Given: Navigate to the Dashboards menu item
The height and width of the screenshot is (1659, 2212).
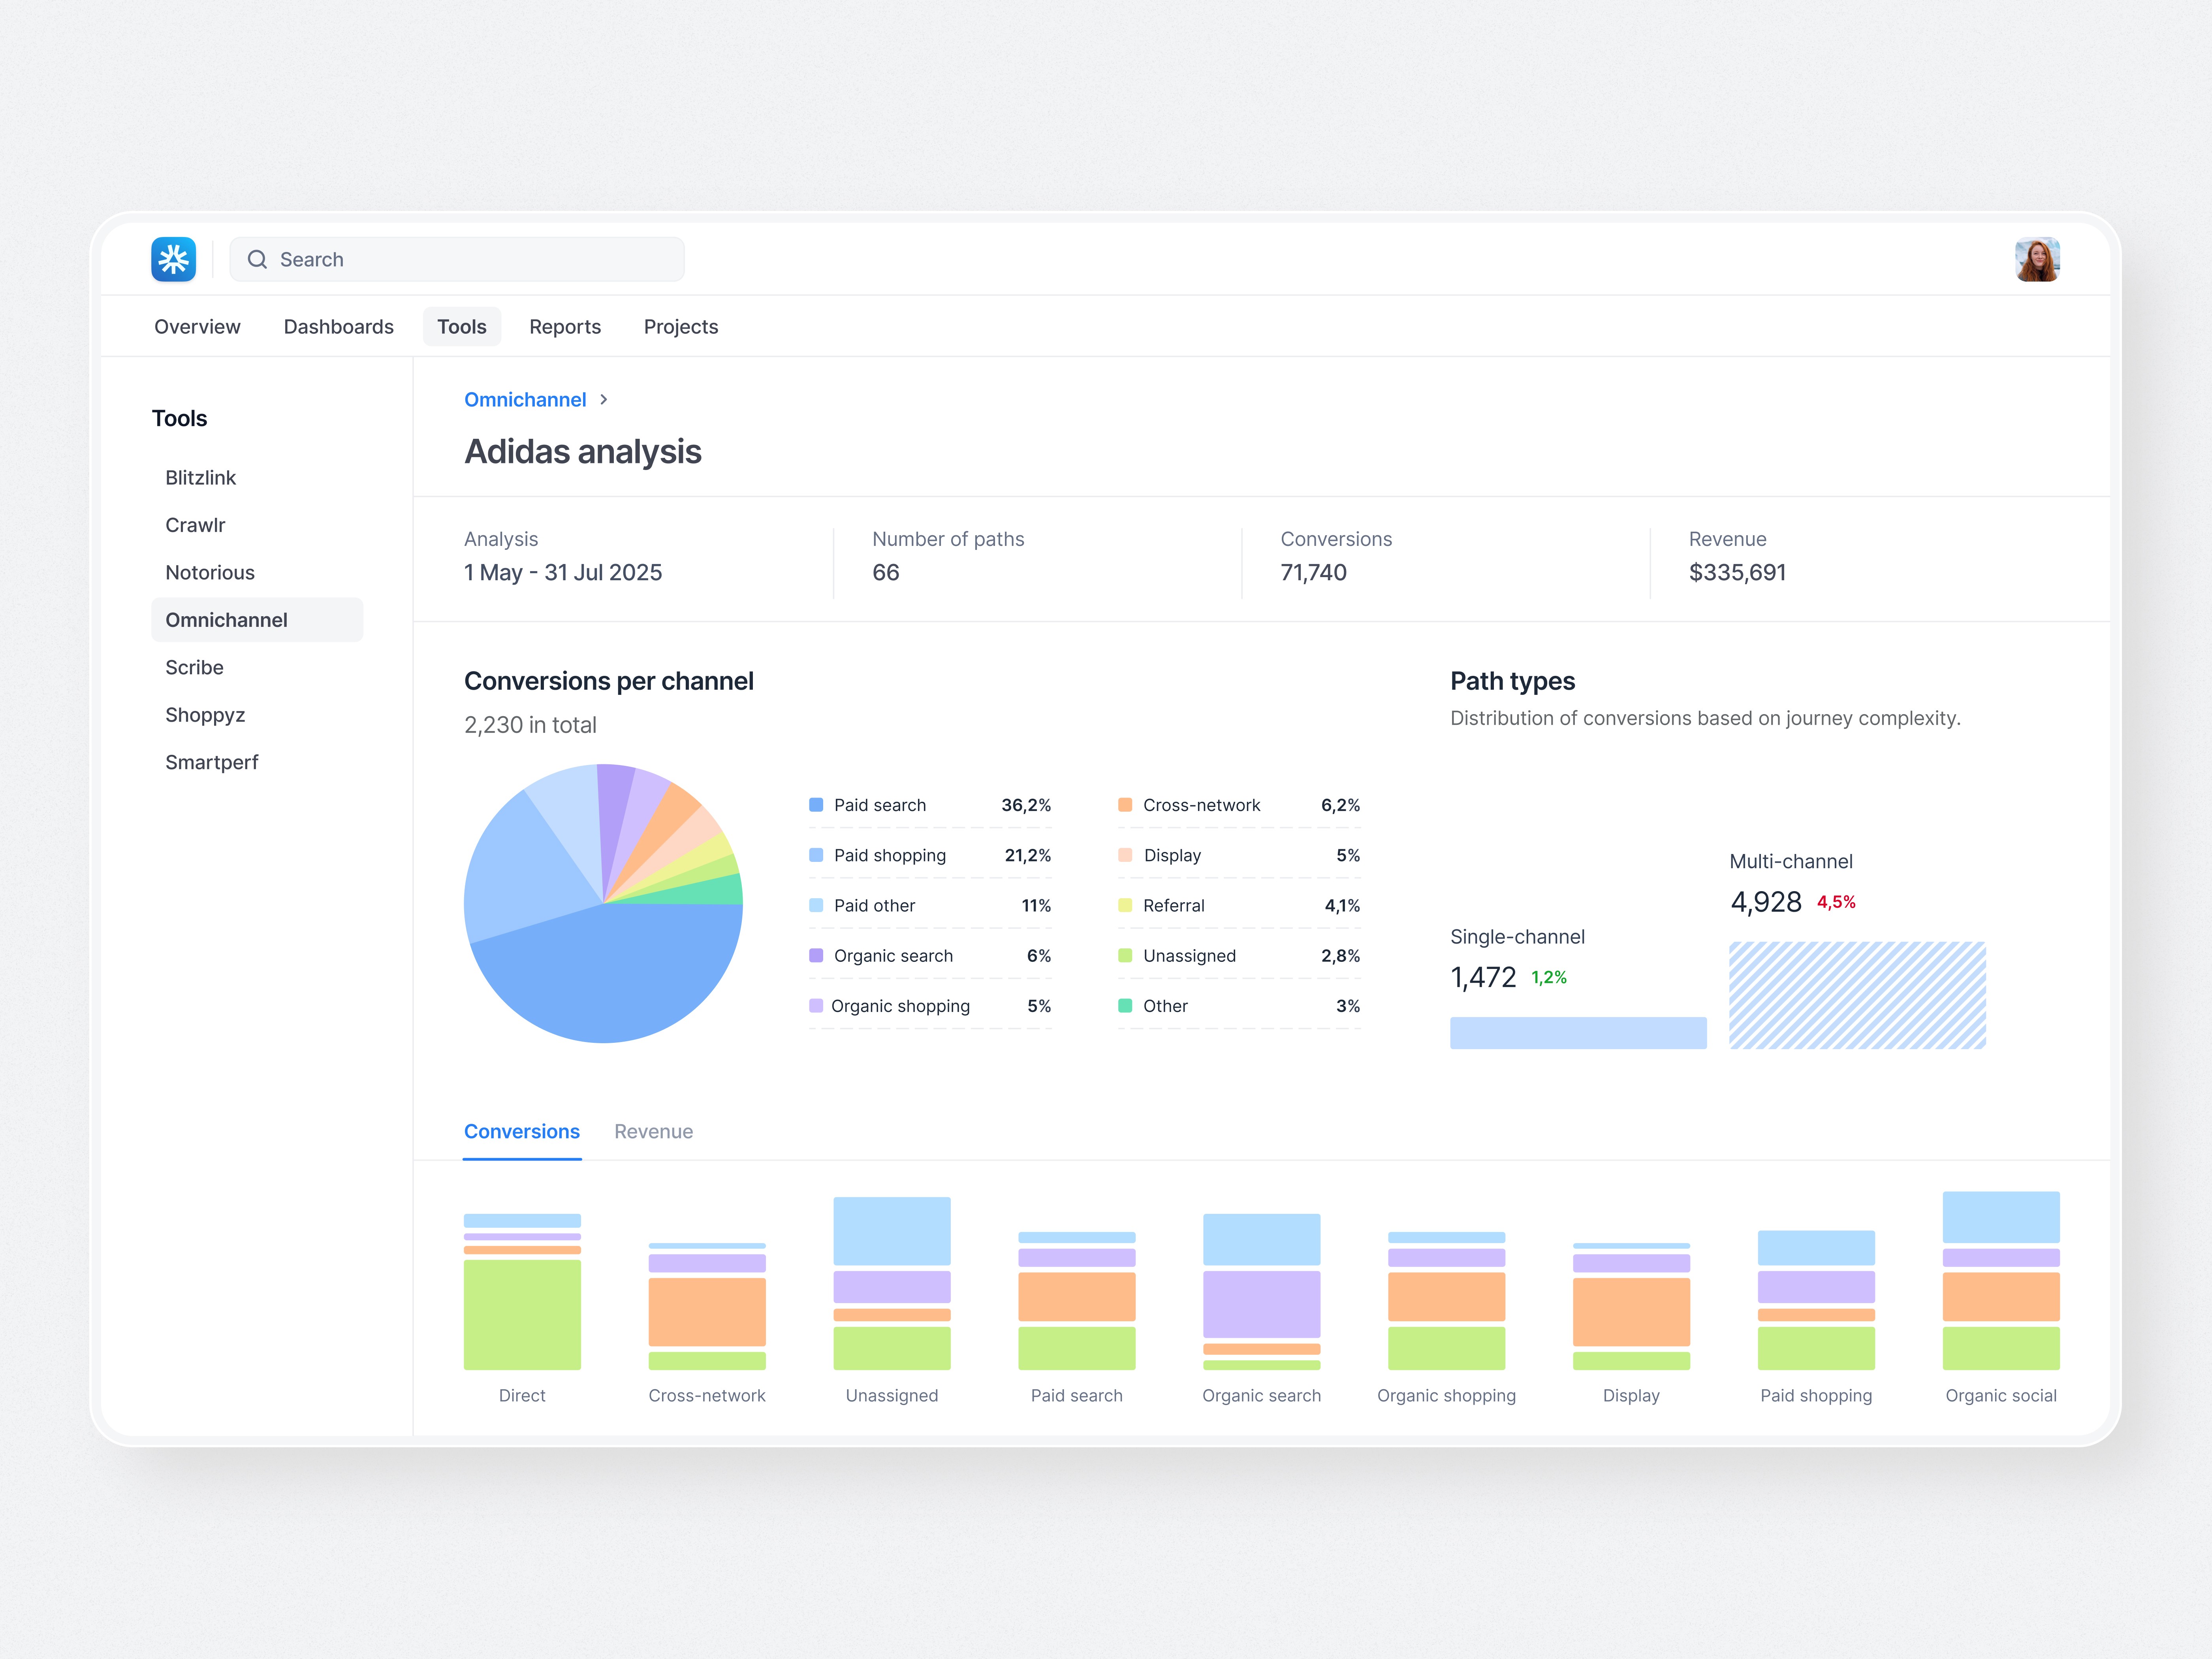Looking at the screenshot, I should (x=338, y=326).
